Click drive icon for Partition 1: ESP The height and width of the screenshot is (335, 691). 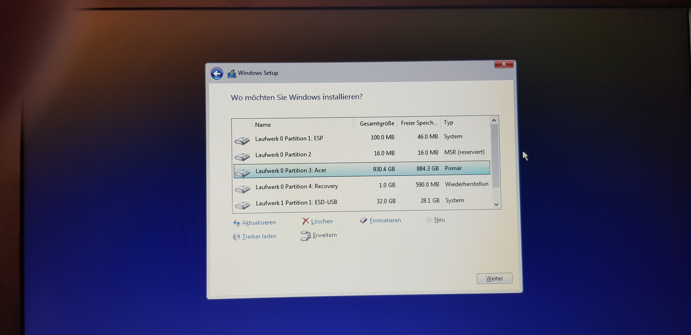click(x=242, y=141)
